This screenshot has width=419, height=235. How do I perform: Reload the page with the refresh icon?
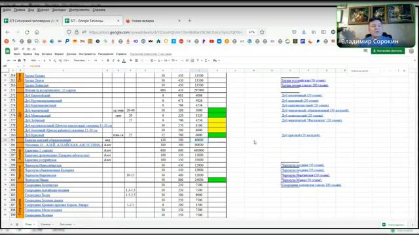(27, 32)
